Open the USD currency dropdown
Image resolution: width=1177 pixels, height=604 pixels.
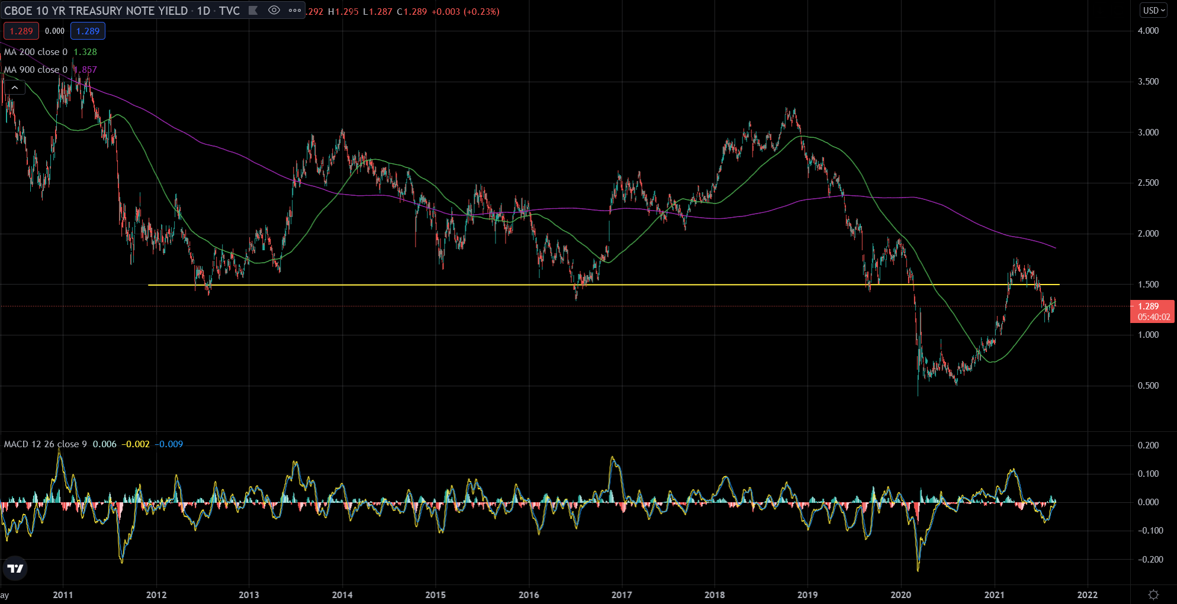[1154, 10]
